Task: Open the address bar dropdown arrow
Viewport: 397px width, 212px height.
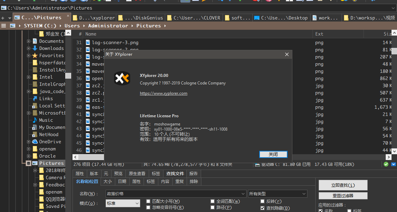Action: pos(393,8)
